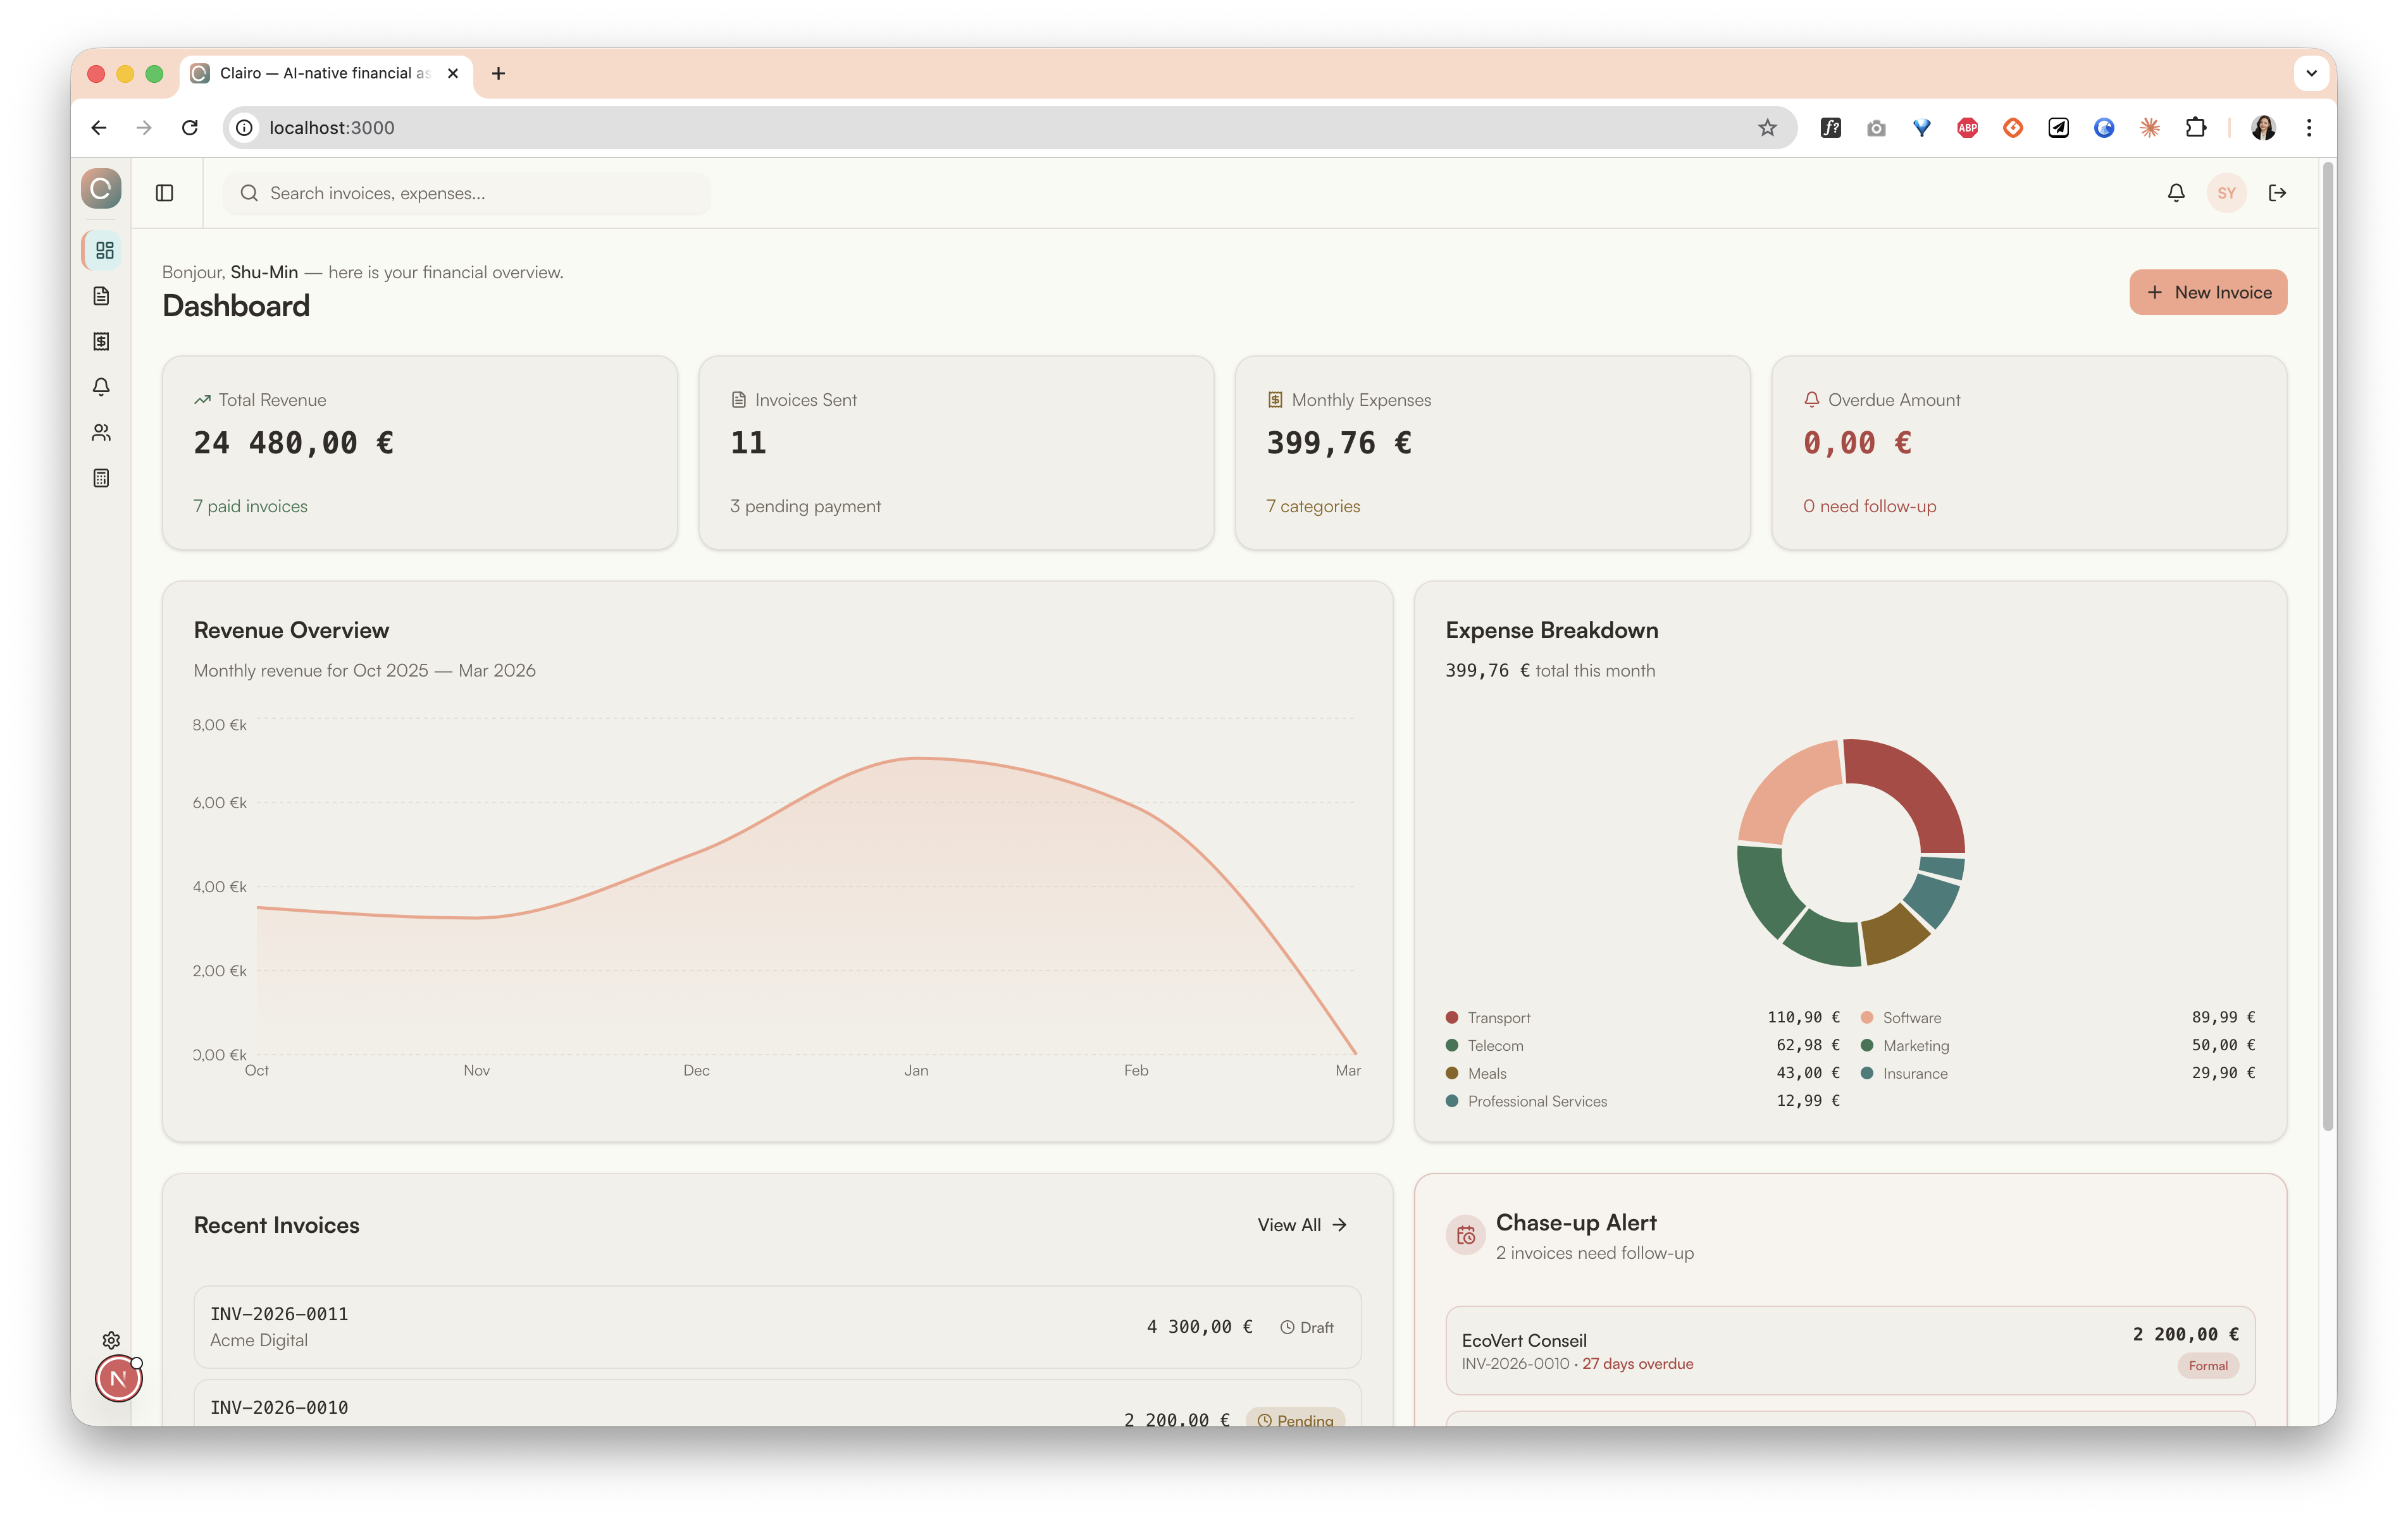Viewport: 2408px width, 1520px height.
Task: Click the 27 days overdue text
Action: pos(1638,1364)
